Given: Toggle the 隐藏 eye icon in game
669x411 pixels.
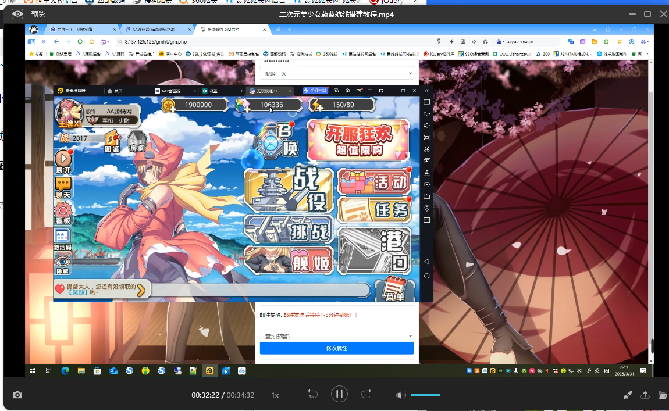Looking at the screenshot, I should (63, 265).
